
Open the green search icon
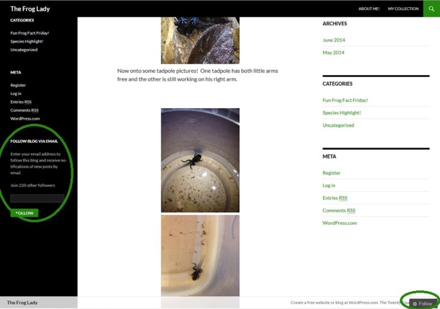tap(432, 8)
